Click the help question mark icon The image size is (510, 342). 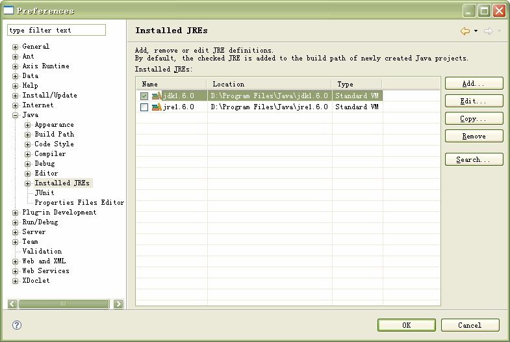17,324
